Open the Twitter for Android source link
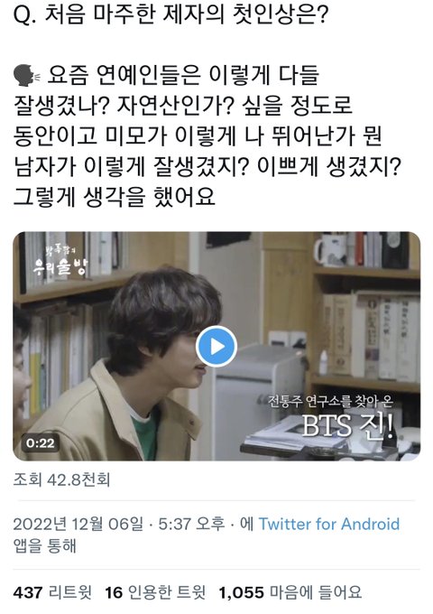This screenshot has width=433, height=614. 329,524
